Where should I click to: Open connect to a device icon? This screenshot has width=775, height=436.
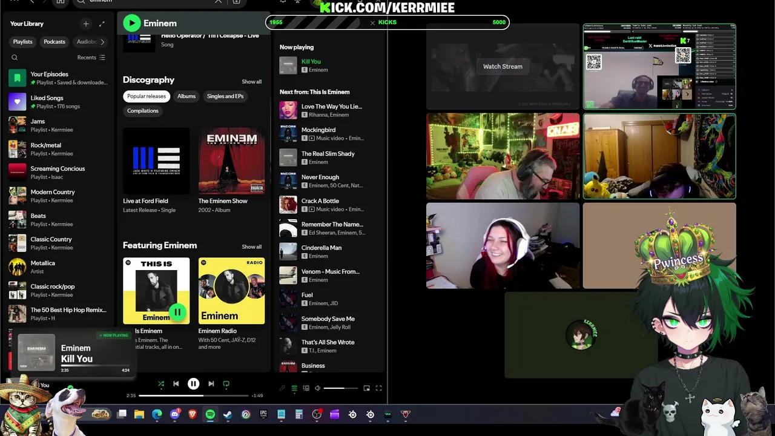click(306, 388)
